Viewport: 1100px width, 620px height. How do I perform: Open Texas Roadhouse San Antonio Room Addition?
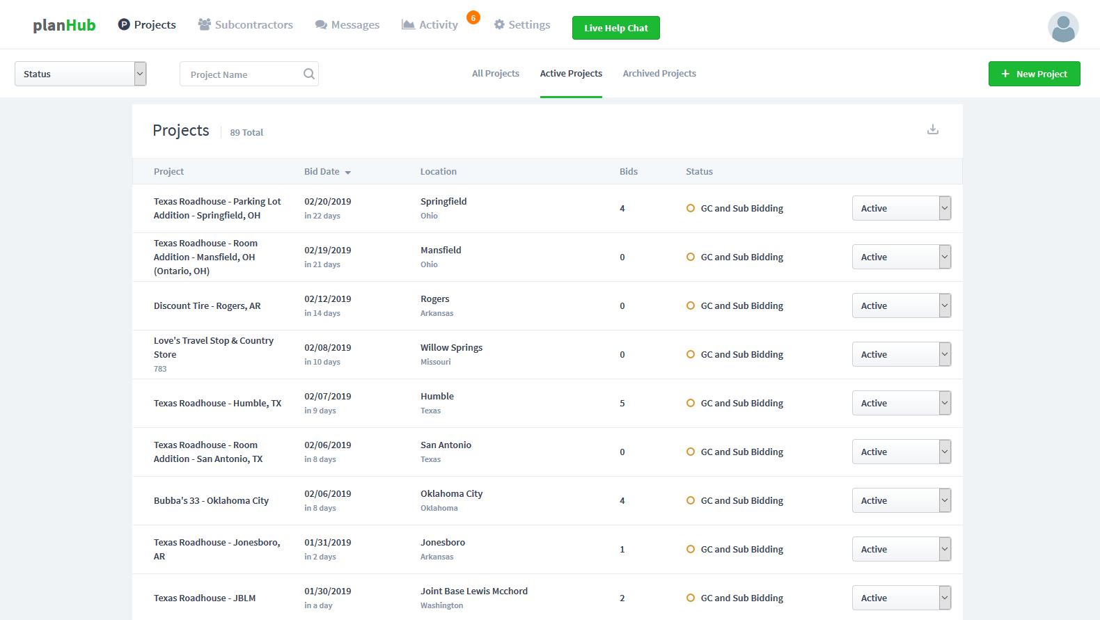coord(208,452)
